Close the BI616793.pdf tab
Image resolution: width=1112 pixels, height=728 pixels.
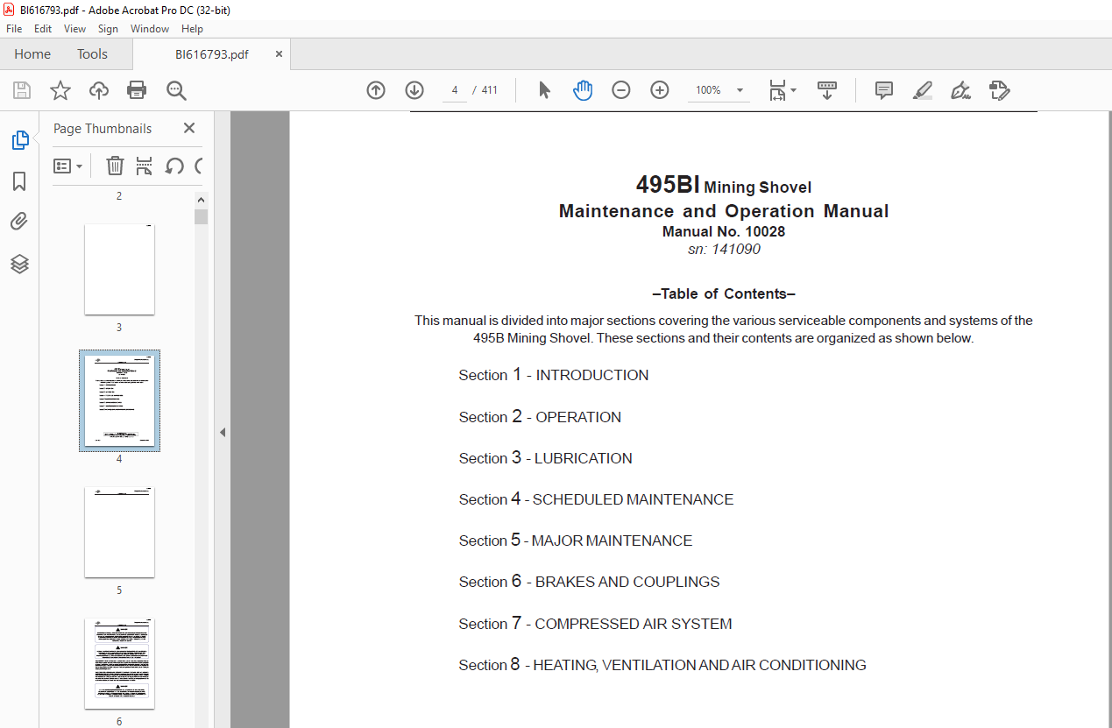pos(279,54)
